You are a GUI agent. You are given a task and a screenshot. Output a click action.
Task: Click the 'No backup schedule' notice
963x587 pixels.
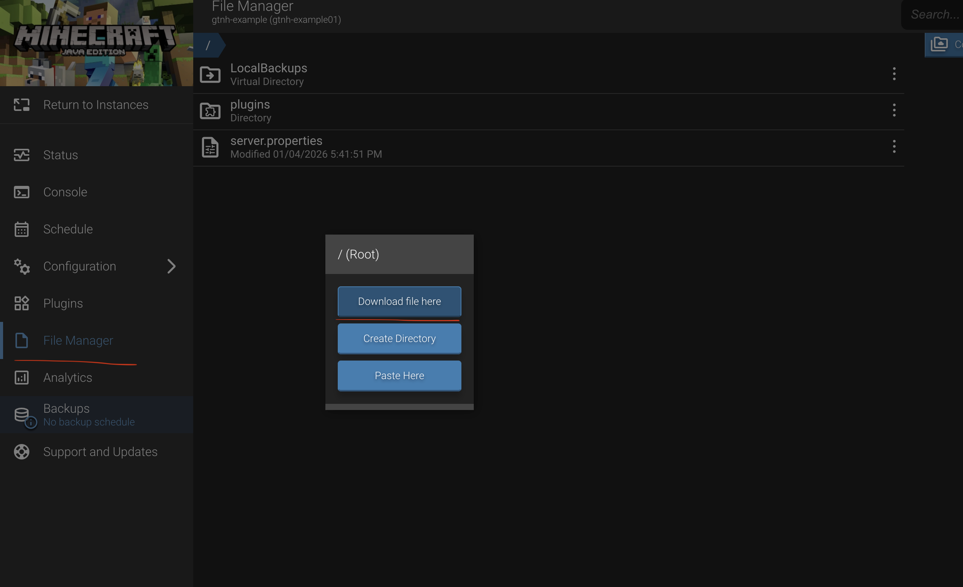tap(89, 422)
